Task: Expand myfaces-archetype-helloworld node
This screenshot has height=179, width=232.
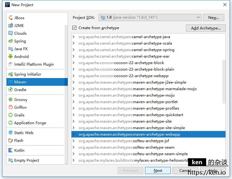Action: pos(74,160)
